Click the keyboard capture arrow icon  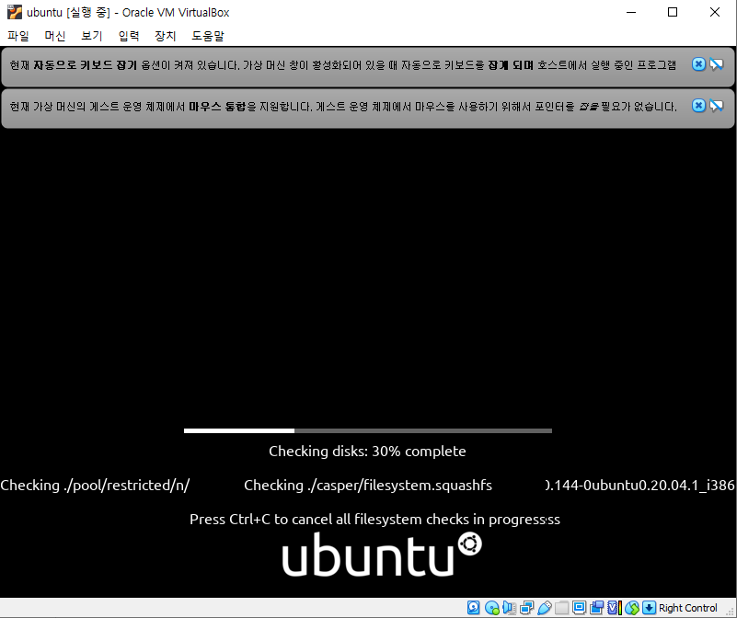649,608
